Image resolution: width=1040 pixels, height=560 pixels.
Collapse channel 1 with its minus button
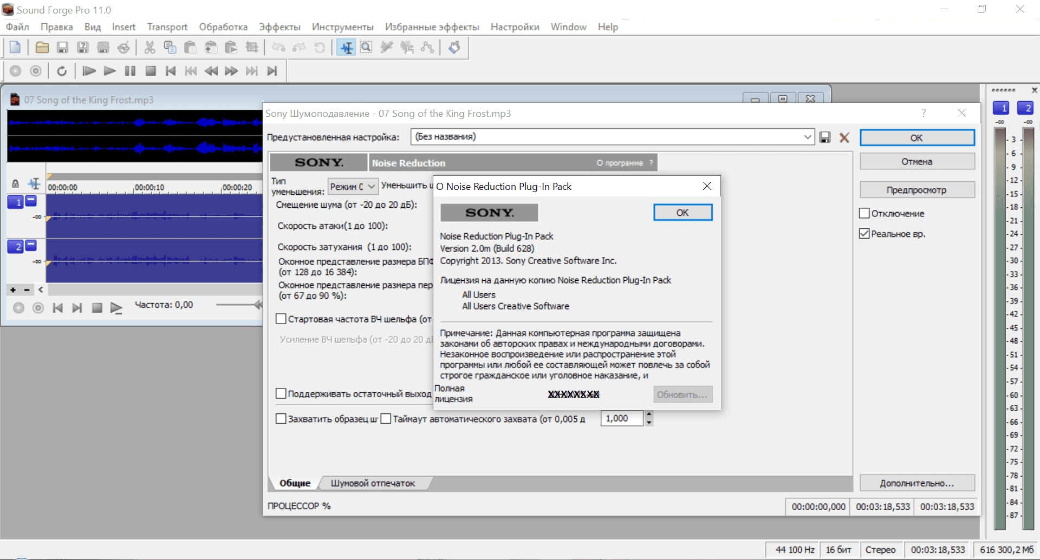[x=31, y=201]
